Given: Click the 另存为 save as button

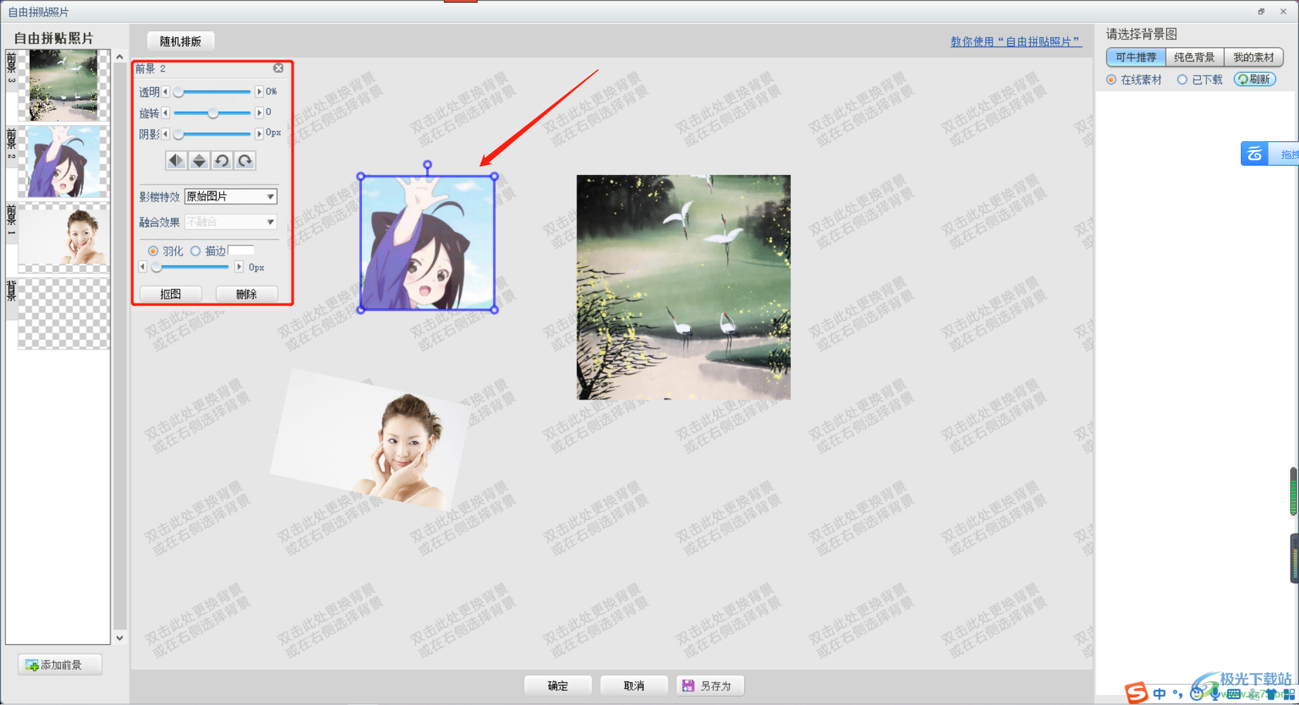Looking at the screenshot, I should [x=710, y=685].
